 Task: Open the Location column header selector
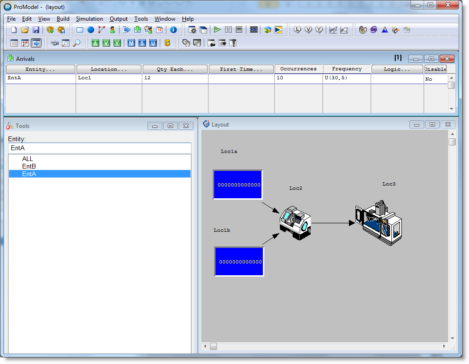[109, 69]
